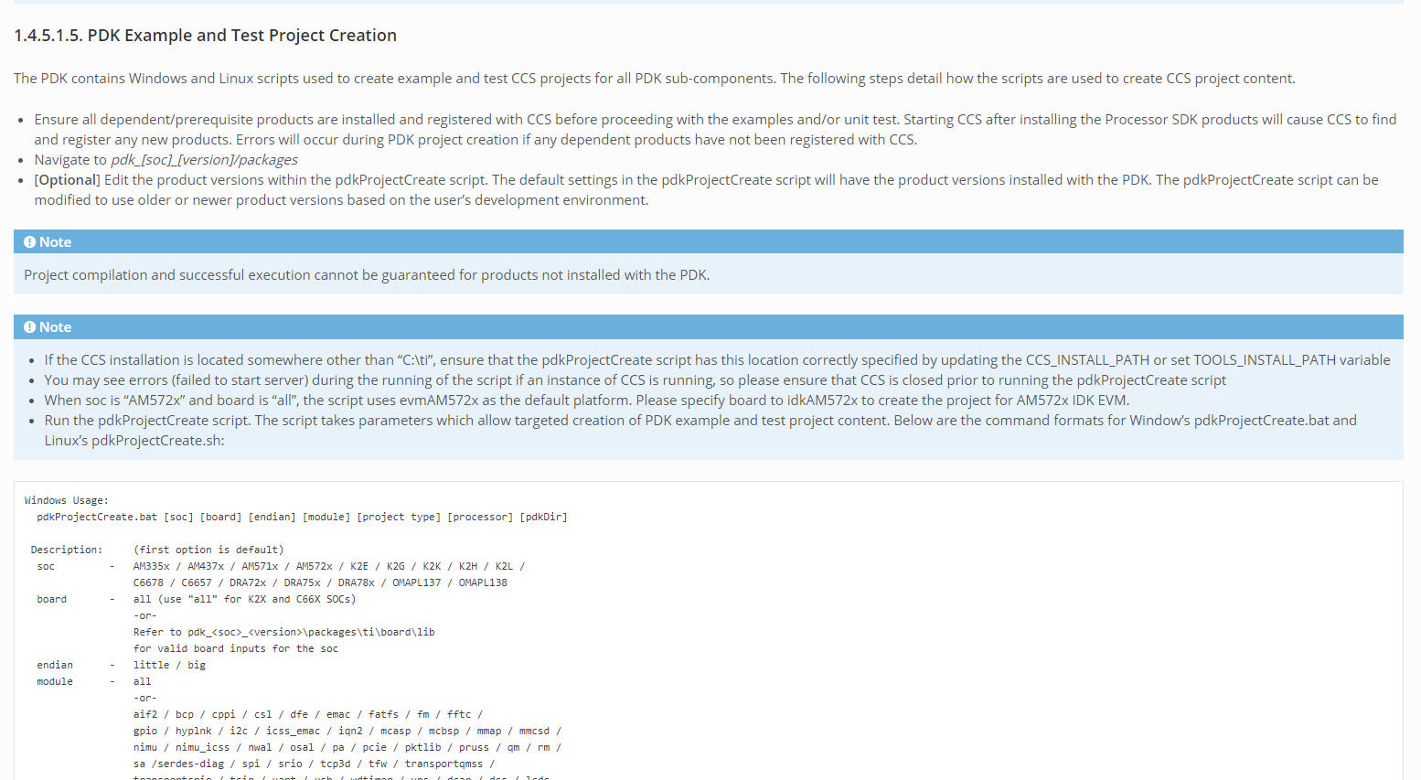
Task: Click the 'If the CCS installation is located' bullet
Action: 549,360
